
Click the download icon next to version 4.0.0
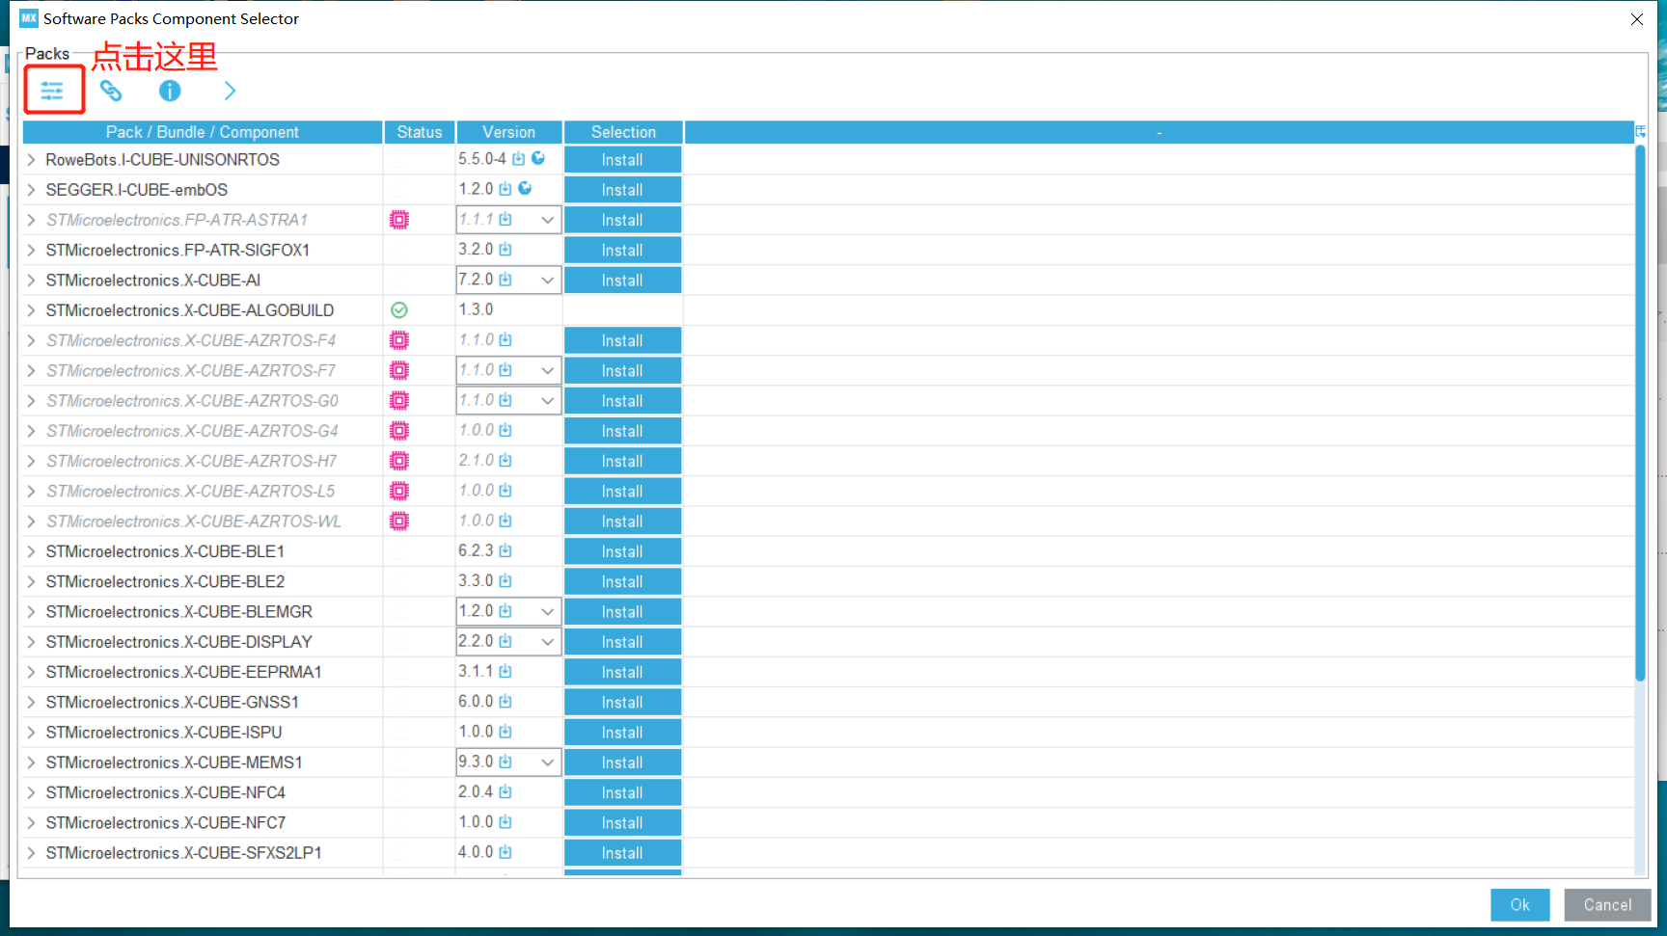click(506, 852)
